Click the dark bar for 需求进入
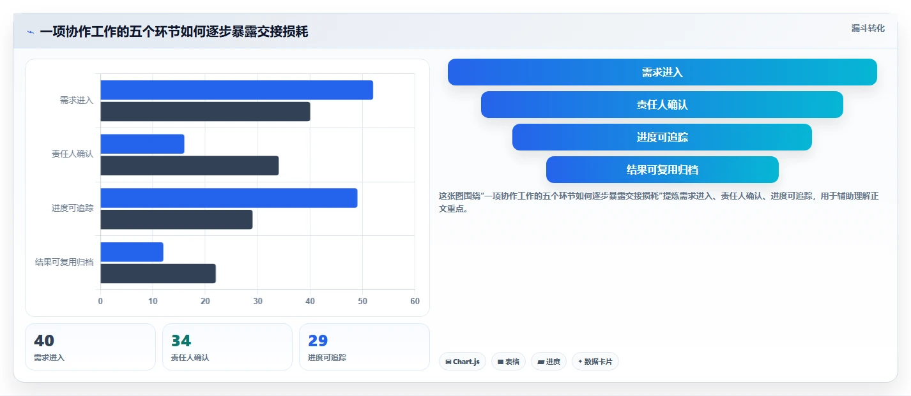Screen dimensions: 911x396 pyautogui.click(x=206, y=112)
